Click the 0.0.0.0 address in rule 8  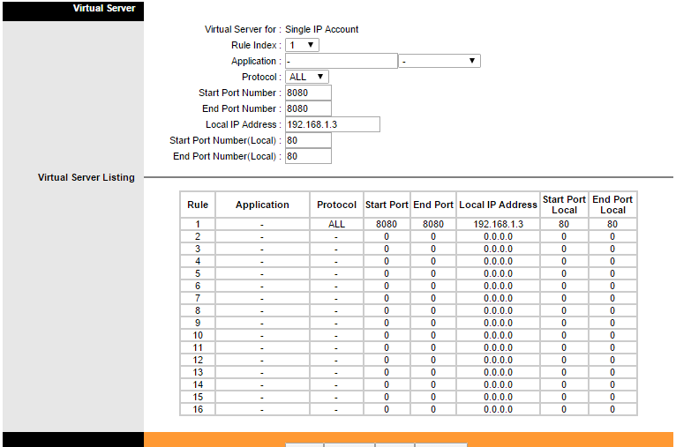pos(498,310)
